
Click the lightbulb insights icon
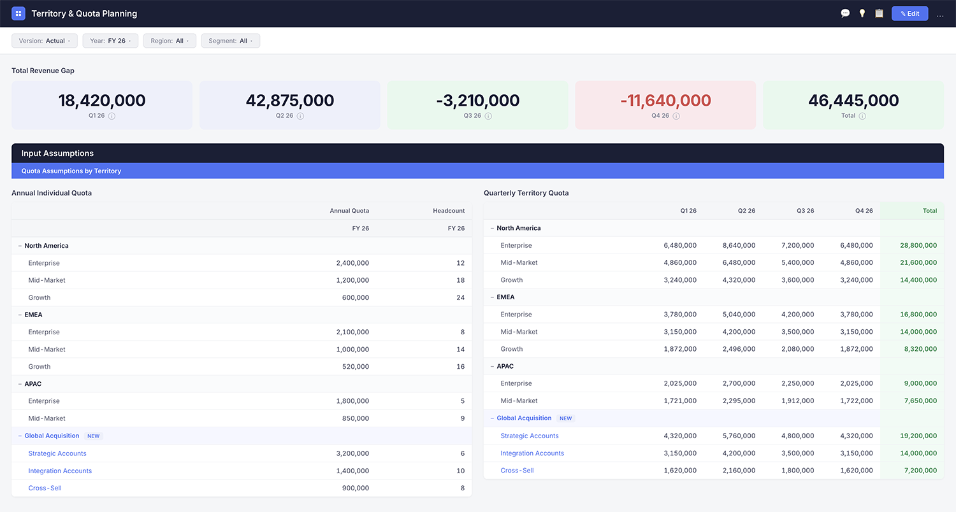862,13
